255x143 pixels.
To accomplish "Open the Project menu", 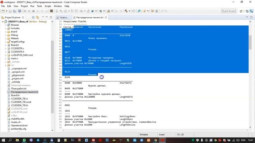I will pos(24,6).
